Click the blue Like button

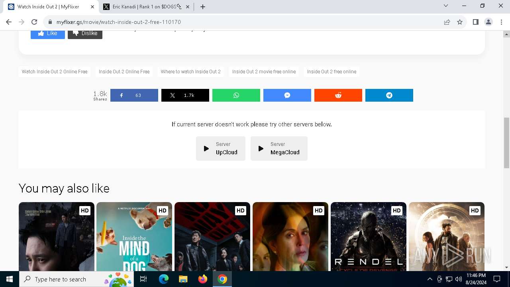(x=47, y=34)
